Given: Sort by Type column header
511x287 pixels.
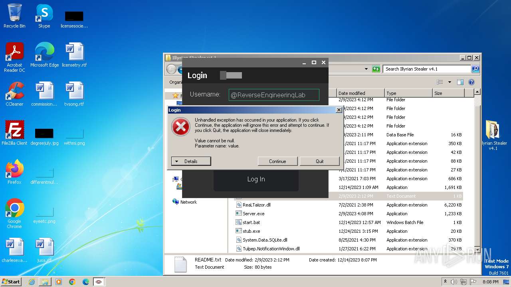Looking at the screenshot, I should [408, 93].
